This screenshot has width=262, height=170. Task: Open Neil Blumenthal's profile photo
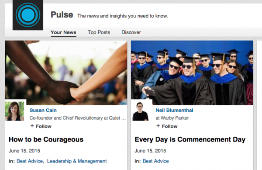[x=141, y=111]
